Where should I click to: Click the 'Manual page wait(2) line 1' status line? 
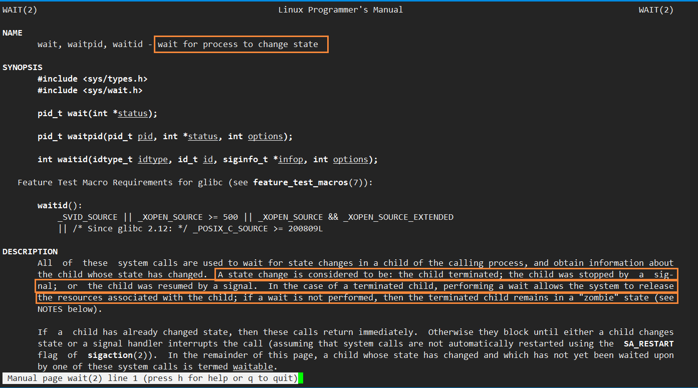click(x=150, y=378)
